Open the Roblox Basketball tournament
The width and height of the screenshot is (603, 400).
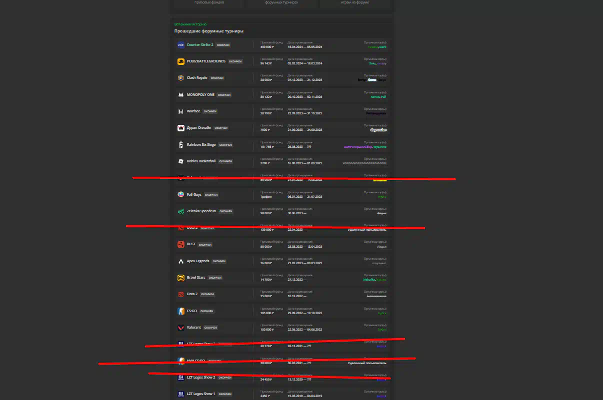[201, 161]
